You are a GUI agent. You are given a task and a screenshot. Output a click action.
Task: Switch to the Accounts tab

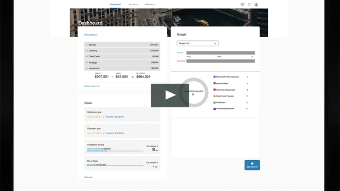click(133, 4)
